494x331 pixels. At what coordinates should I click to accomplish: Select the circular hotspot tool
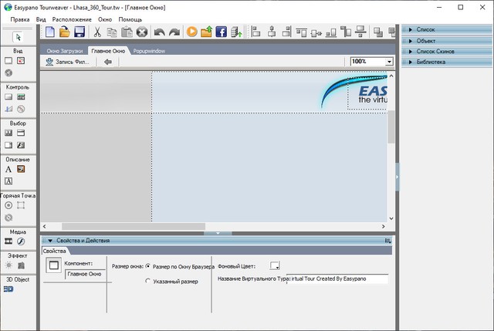[x=8, y=206]
